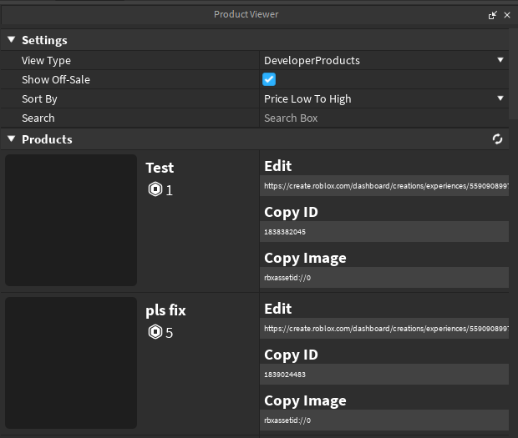Click the Robux icon next to price 1
The width and height of the screenshot is (518, 438).
pos(155,189)
